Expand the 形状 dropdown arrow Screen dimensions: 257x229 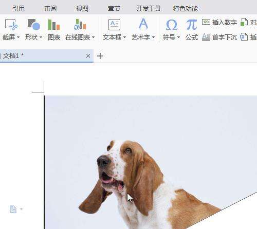[41, 37]
